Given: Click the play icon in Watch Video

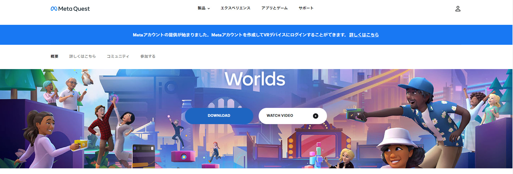Looking at the screenshot, I should [315, 116].
